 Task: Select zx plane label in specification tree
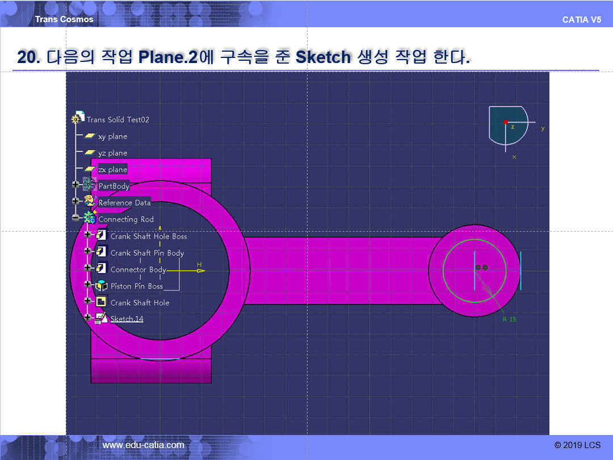point(112,169)
